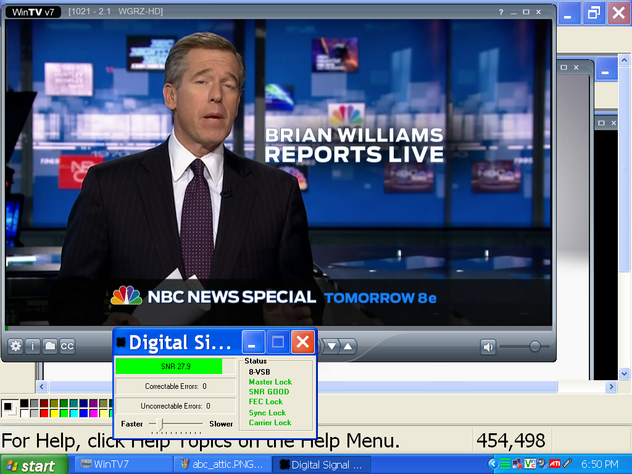This screenshot has height=474, width=632.
Task: Click the speaker/audio tray icon
Action: (542, 464)
